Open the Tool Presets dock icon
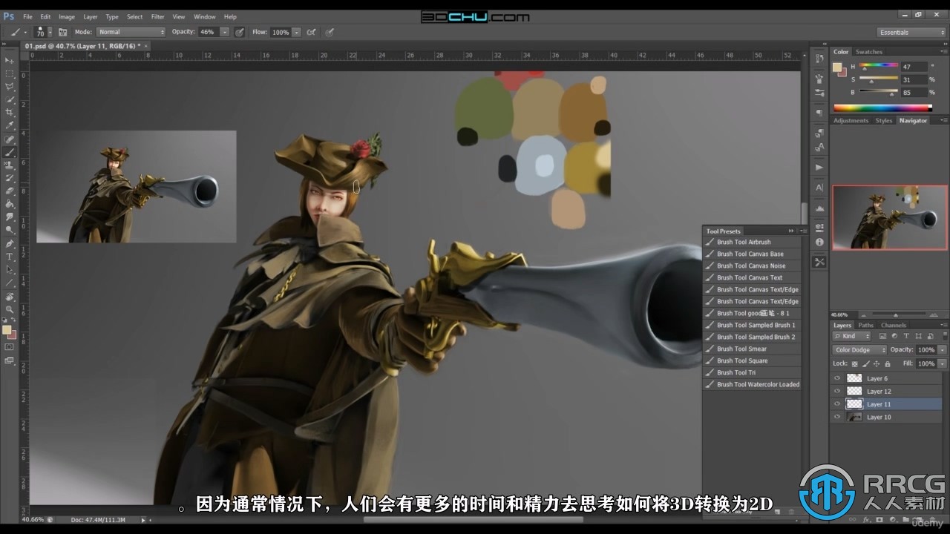Image resolution: width=950 pixels, height=534 pixels. 819,262
